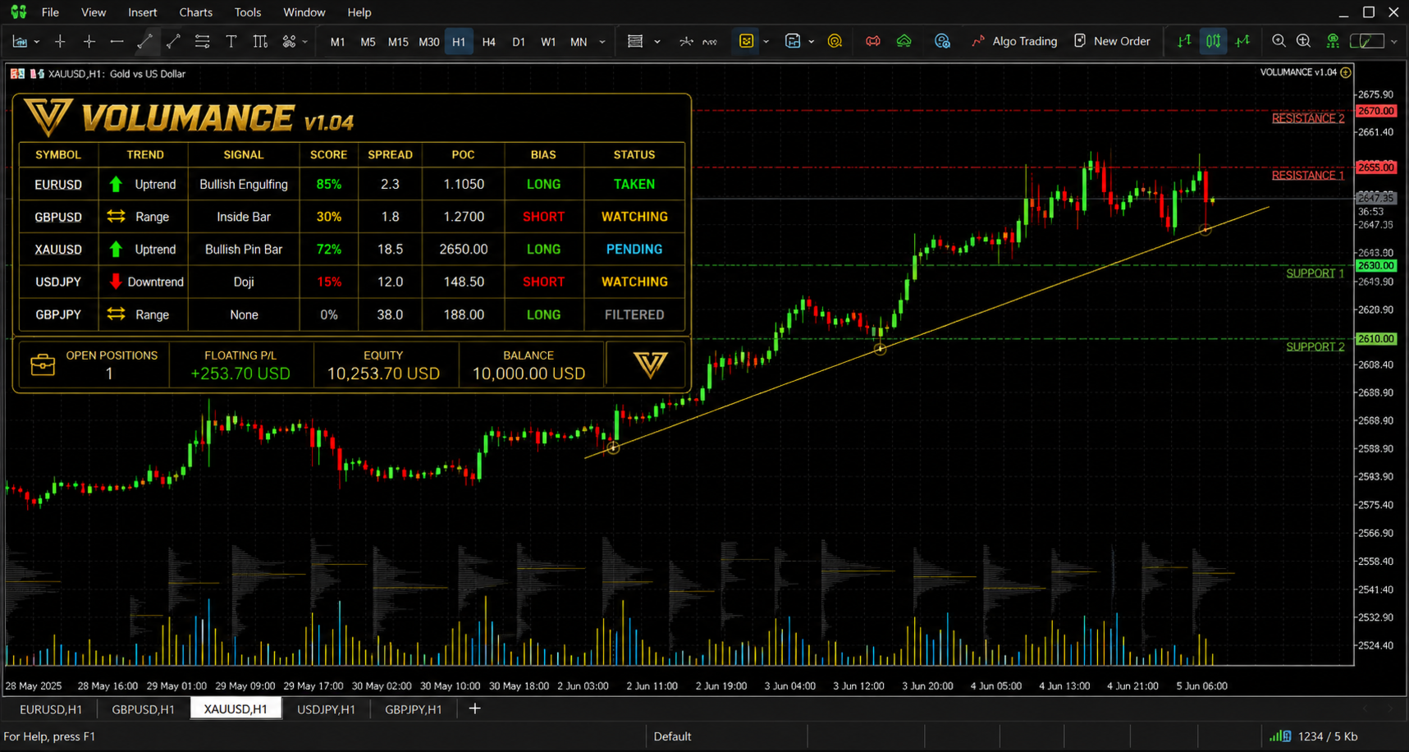Click the green uptrend arrow in EURUSD row
This screenshot has height=752, width=1409.
coord(116,184)
